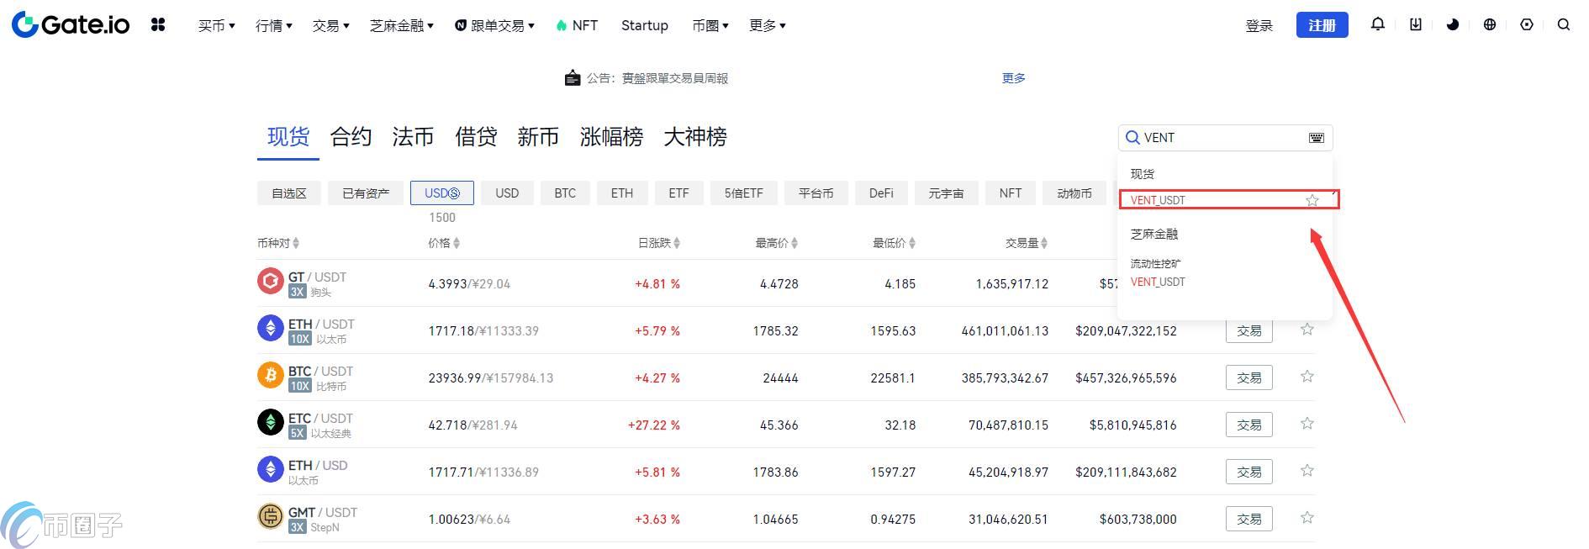The image size is (1589, 549).
Task: Click the 3X leverage badge under GT
Action: [x=297, y=292]
